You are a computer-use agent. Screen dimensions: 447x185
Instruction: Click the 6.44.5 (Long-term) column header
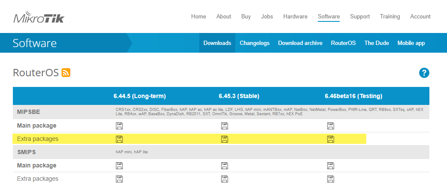coord(140,96)
